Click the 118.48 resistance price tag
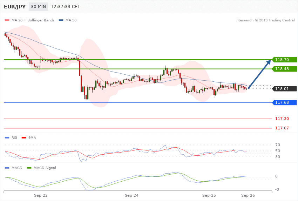This screenshot has height=202, width=298. [x=284, y=69]
